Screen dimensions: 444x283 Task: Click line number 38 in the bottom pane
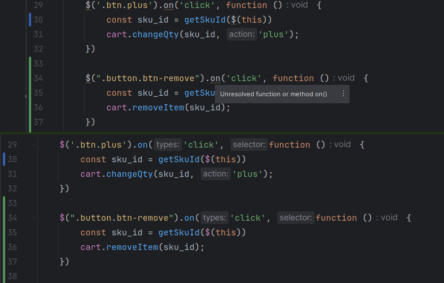[x=12, y=275]
